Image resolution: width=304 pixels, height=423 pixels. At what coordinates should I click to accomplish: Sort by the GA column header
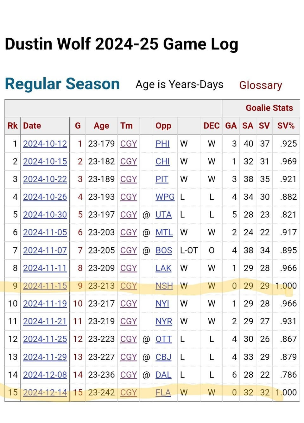pyautogui.click(x=231, y=126)
